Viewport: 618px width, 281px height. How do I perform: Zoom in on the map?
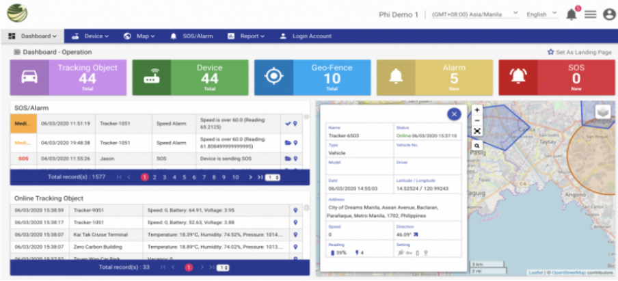tap(477, 109)
